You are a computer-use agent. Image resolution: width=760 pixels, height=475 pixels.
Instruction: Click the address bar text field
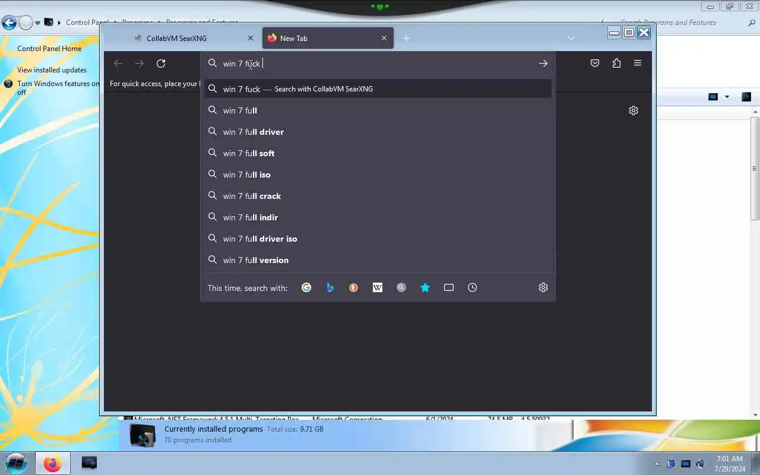(x=377, y=64)
